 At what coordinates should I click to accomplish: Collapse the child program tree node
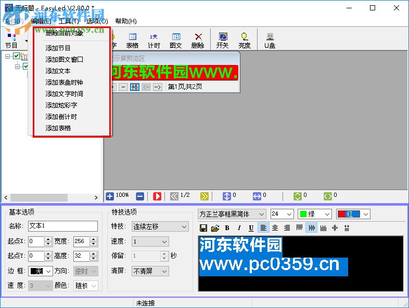pyautogui.click(x=18, y=66)
